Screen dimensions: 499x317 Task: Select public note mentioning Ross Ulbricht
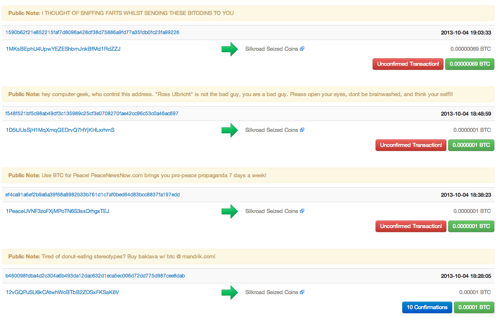click(248, 94)
